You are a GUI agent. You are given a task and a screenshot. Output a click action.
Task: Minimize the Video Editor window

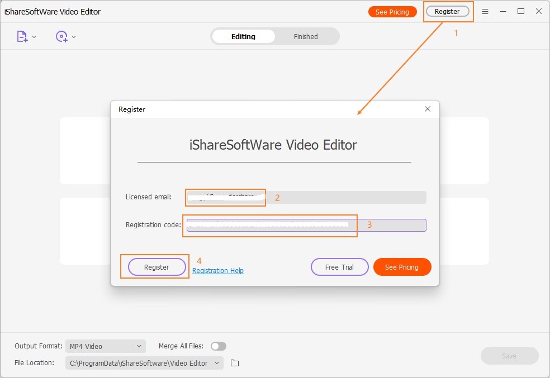tap(503, 12)
